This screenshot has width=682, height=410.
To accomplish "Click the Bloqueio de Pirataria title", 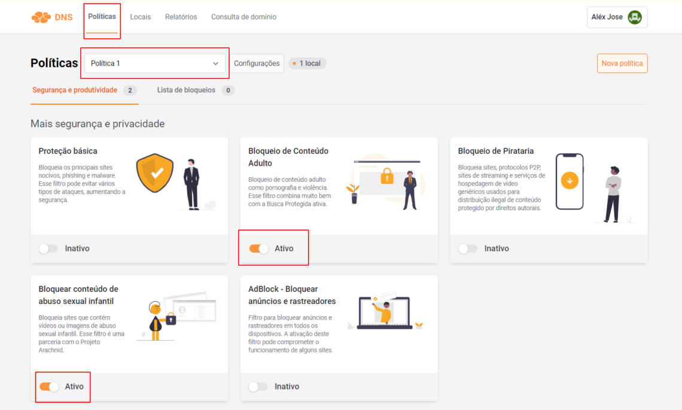I will [x=496, y=151].
